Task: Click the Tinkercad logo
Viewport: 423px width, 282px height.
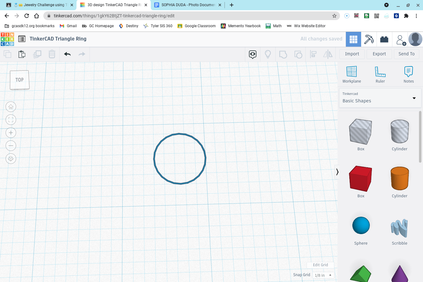Action: click(7, 39)
